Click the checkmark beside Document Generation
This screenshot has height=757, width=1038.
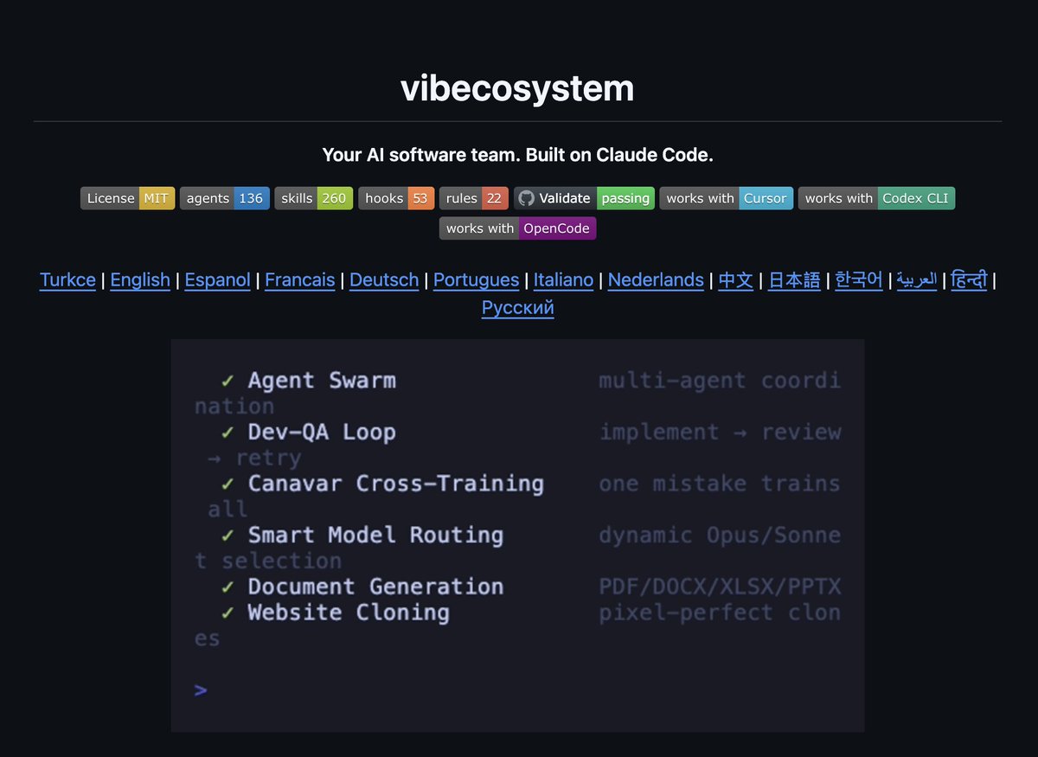coord(227,587)
